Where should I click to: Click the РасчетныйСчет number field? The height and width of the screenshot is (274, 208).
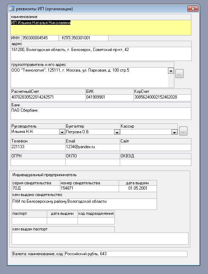[48, 98]
